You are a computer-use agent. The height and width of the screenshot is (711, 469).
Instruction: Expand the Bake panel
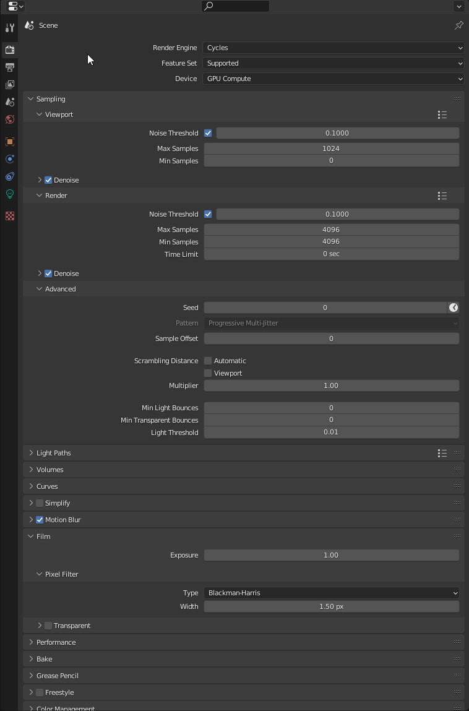coord(31,659)
